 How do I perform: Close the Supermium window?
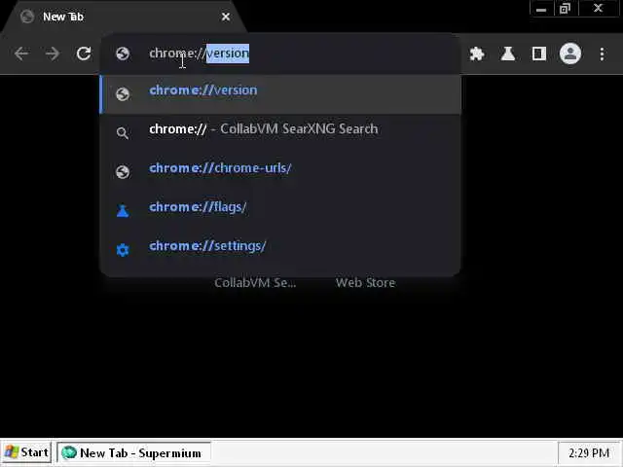[599, 9]
